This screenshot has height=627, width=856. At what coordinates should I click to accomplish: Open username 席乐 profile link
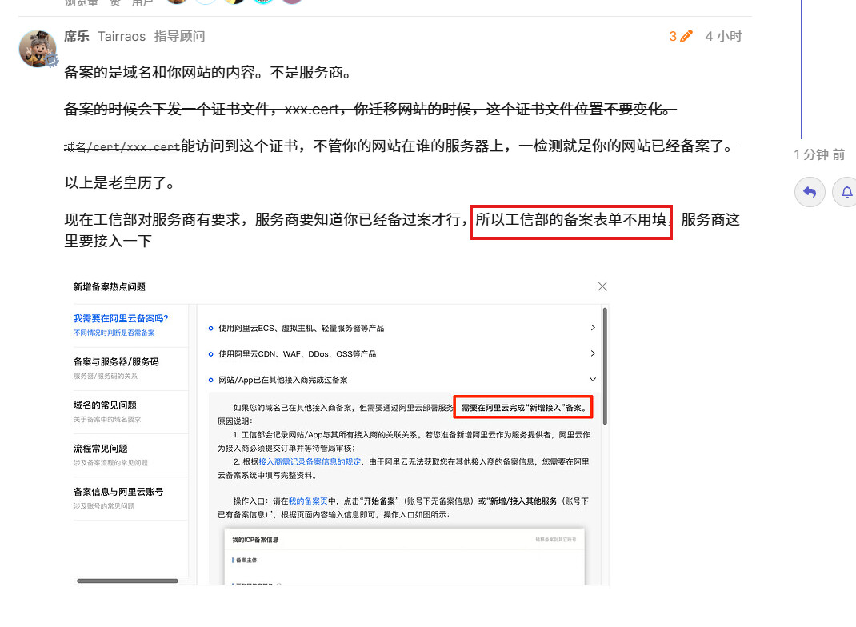(77, 36)
